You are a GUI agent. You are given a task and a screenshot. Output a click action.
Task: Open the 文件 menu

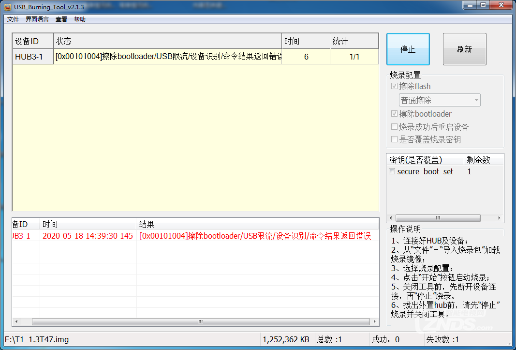tap(13, 19)
